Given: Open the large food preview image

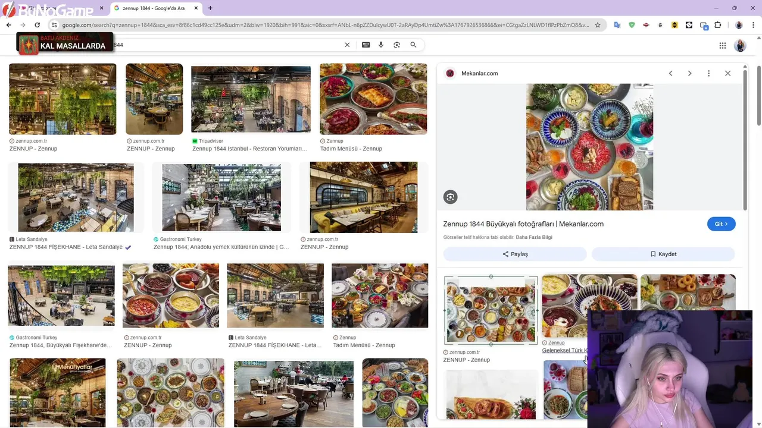Looking at the screenshot, I should 589,147.
